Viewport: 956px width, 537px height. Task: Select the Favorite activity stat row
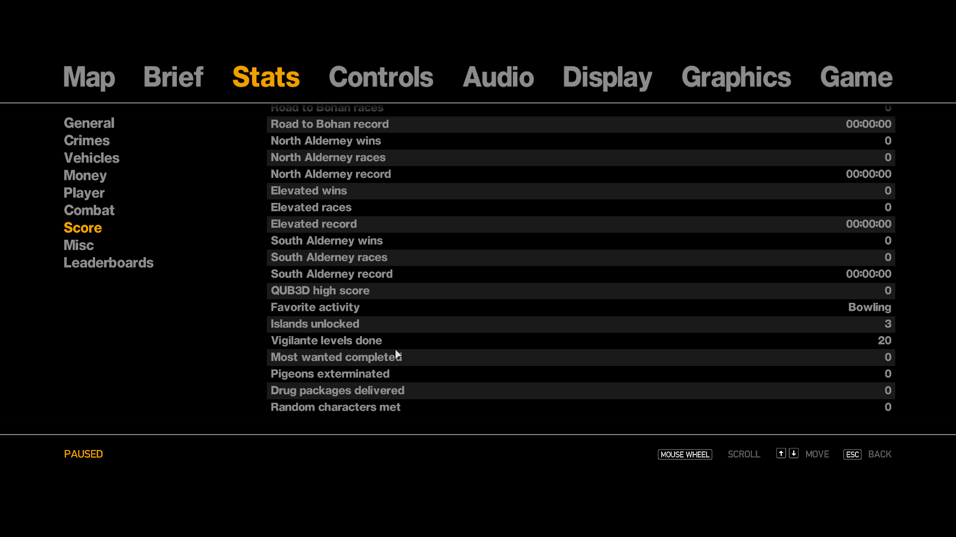(x=581, y=307)
